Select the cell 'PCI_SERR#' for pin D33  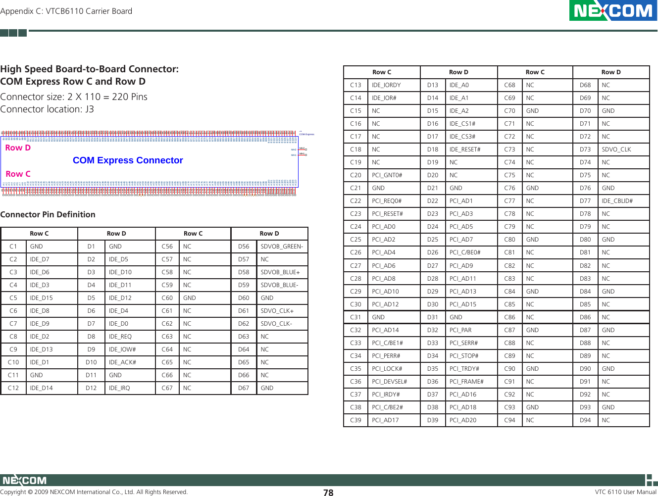point(471,343)
